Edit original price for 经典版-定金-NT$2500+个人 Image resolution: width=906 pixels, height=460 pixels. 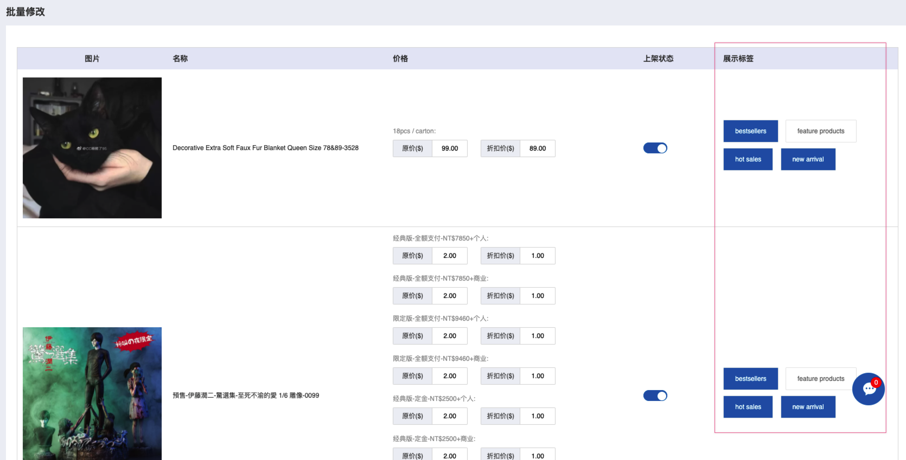[x=449, y=416]
